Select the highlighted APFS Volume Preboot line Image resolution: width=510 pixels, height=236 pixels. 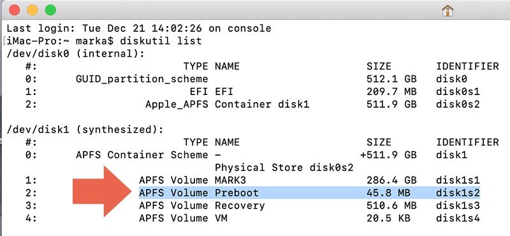point(309,193)
